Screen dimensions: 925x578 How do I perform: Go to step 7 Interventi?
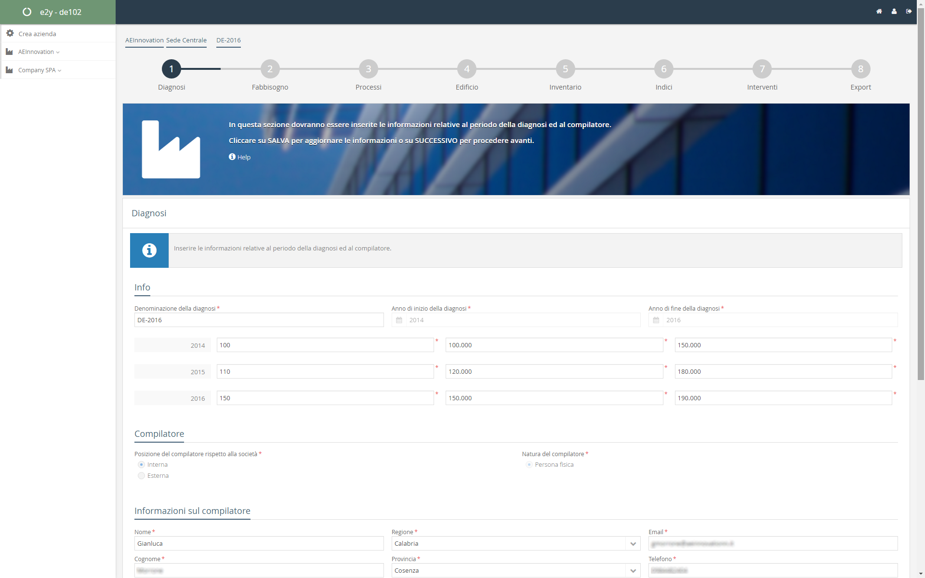(762, 69)
